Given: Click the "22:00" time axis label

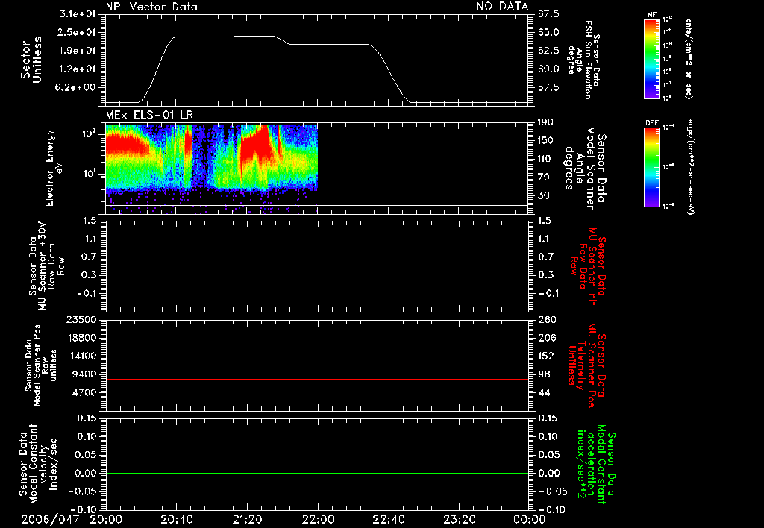Looking at the screenshot, I should pos(318,519).
